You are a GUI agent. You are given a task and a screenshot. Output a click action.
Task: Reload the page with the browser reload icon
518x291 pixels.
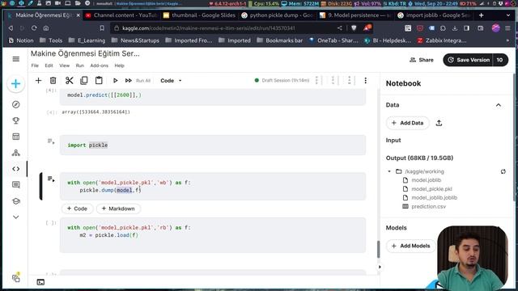[x=34, y=28]
